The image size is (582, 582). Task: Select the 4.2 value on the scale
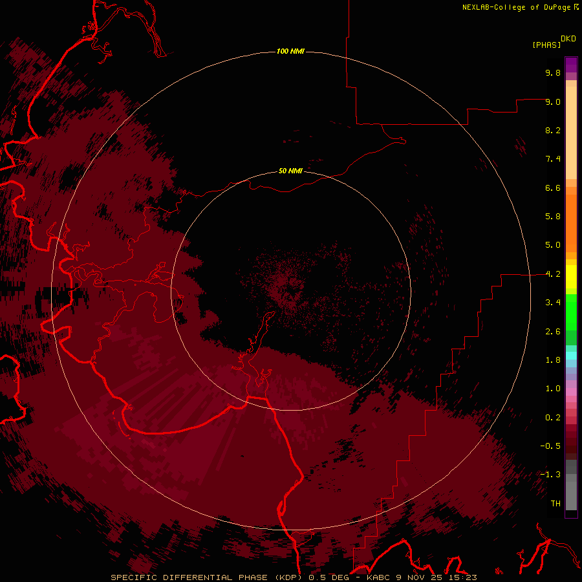(x=553, y=274)
